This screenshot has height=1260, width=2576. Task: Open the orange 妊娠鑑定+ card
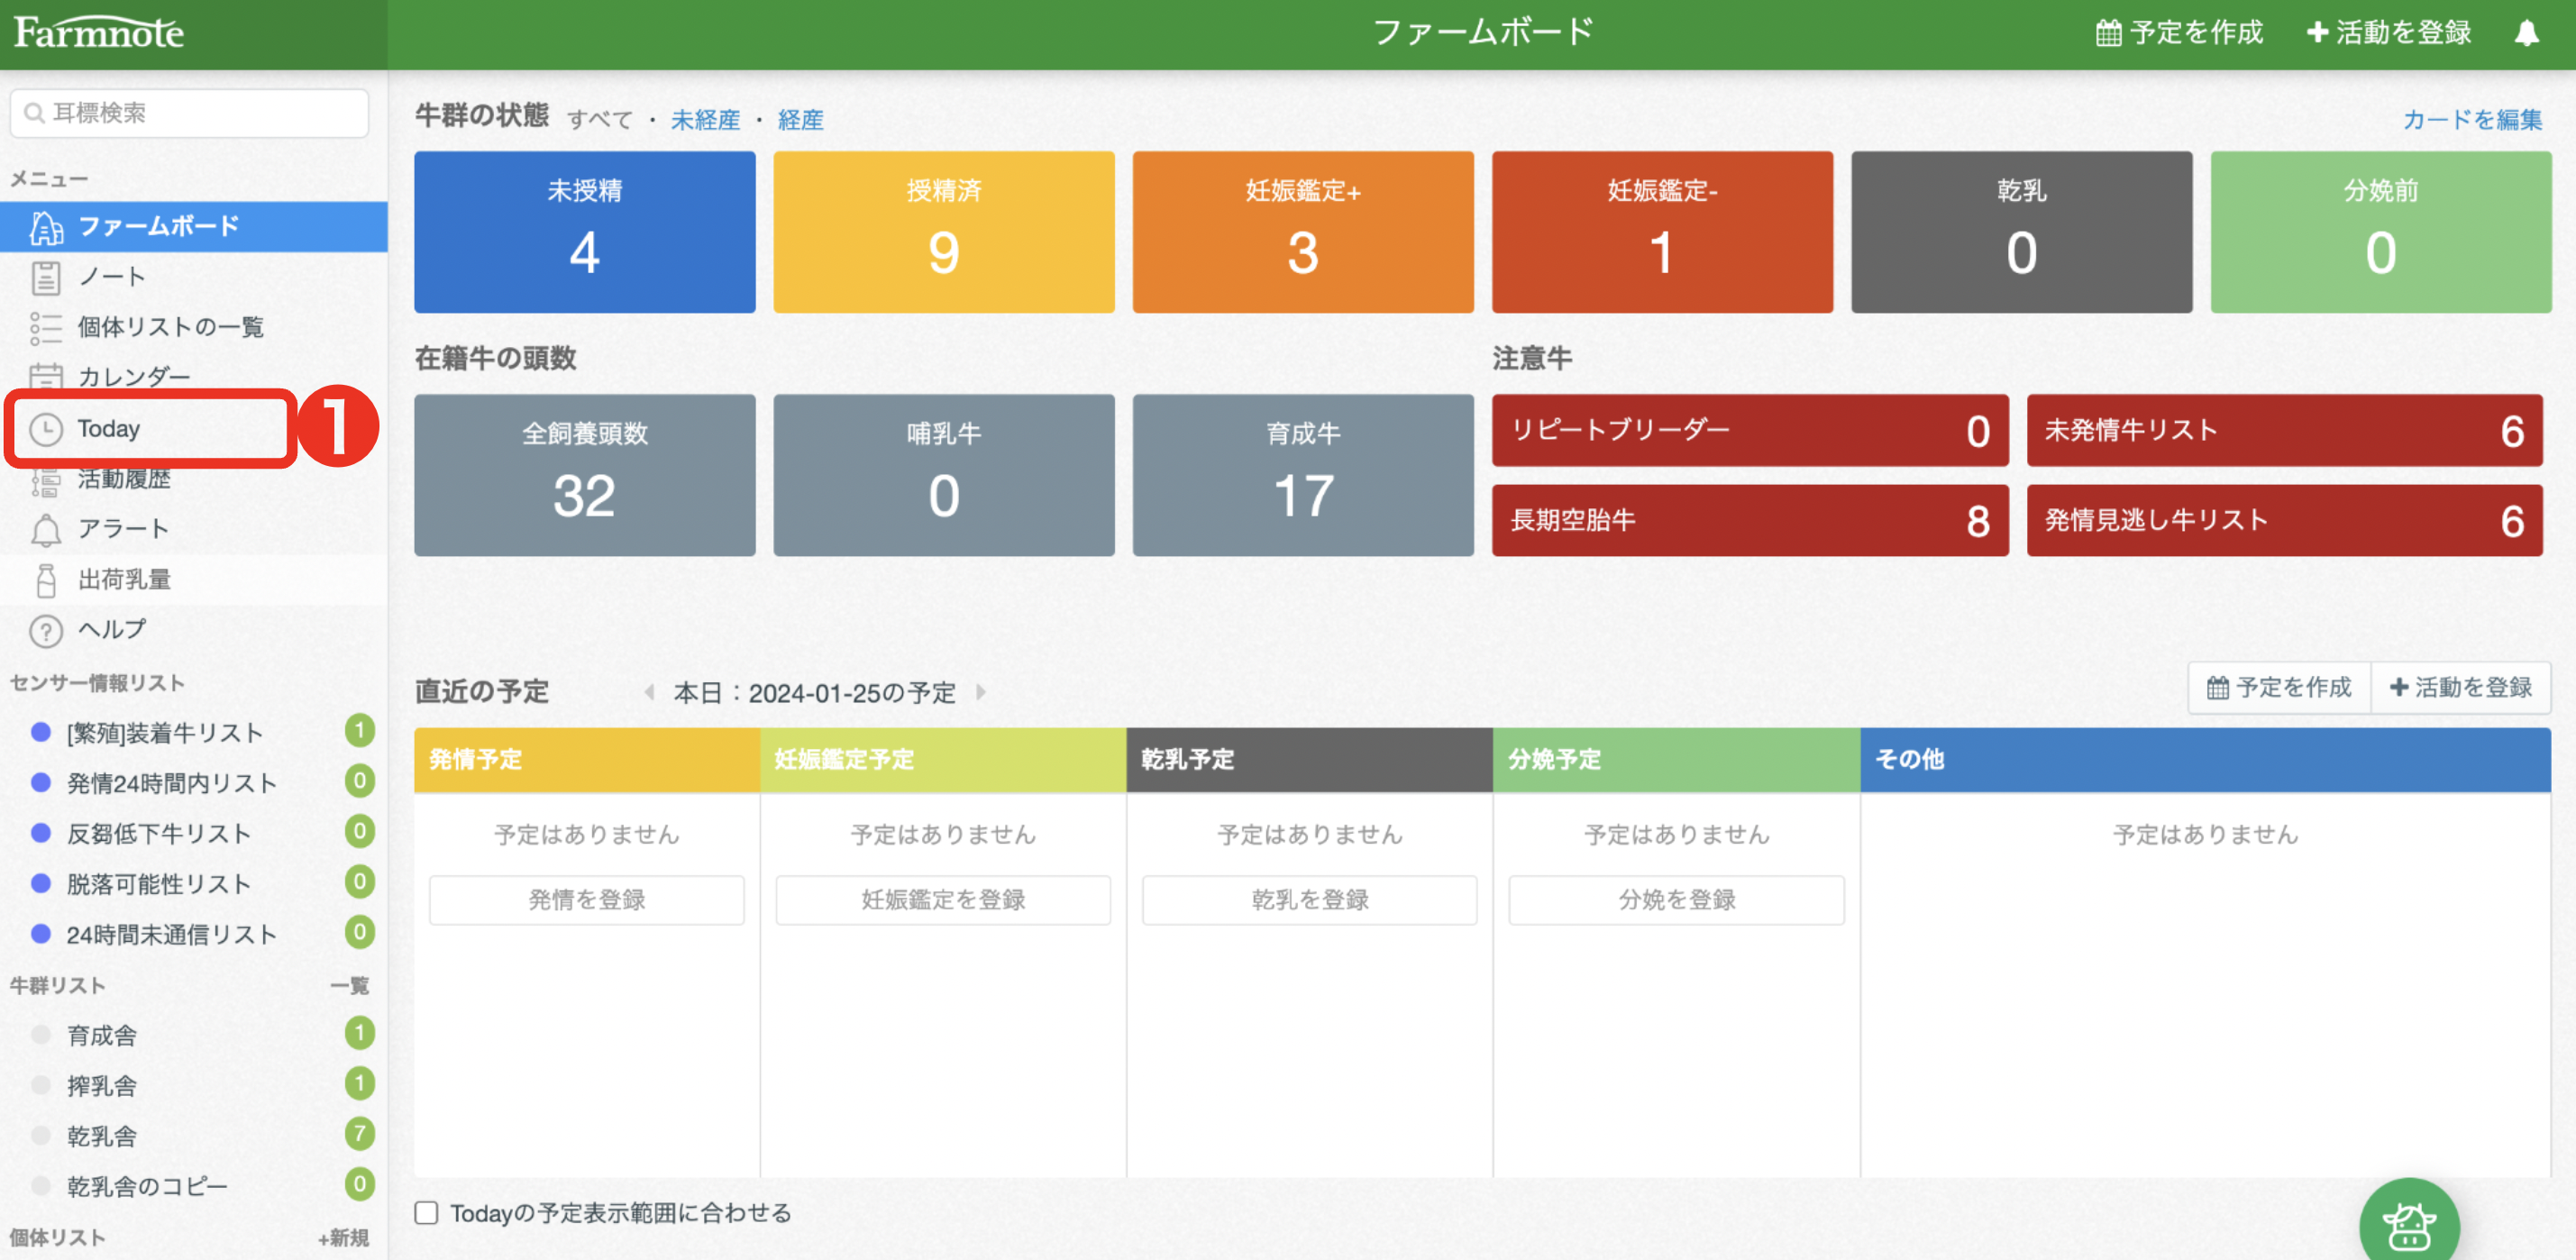coord(1303,232)
